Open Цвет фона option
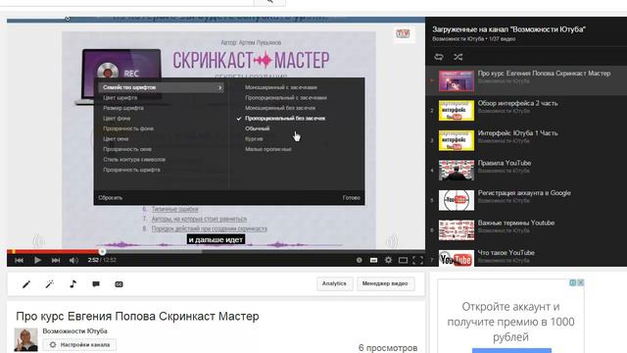Screen dimensions: 627x353 click(117, 119)
